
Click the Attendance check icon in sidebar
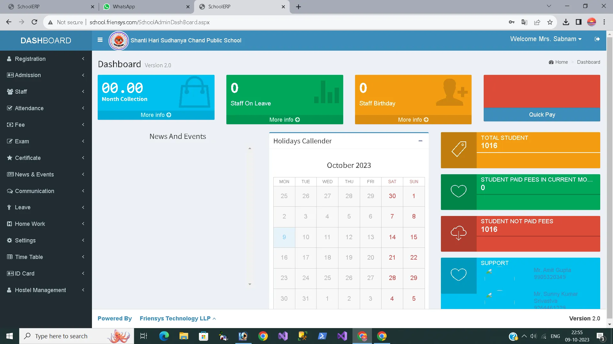pos(10,108)
